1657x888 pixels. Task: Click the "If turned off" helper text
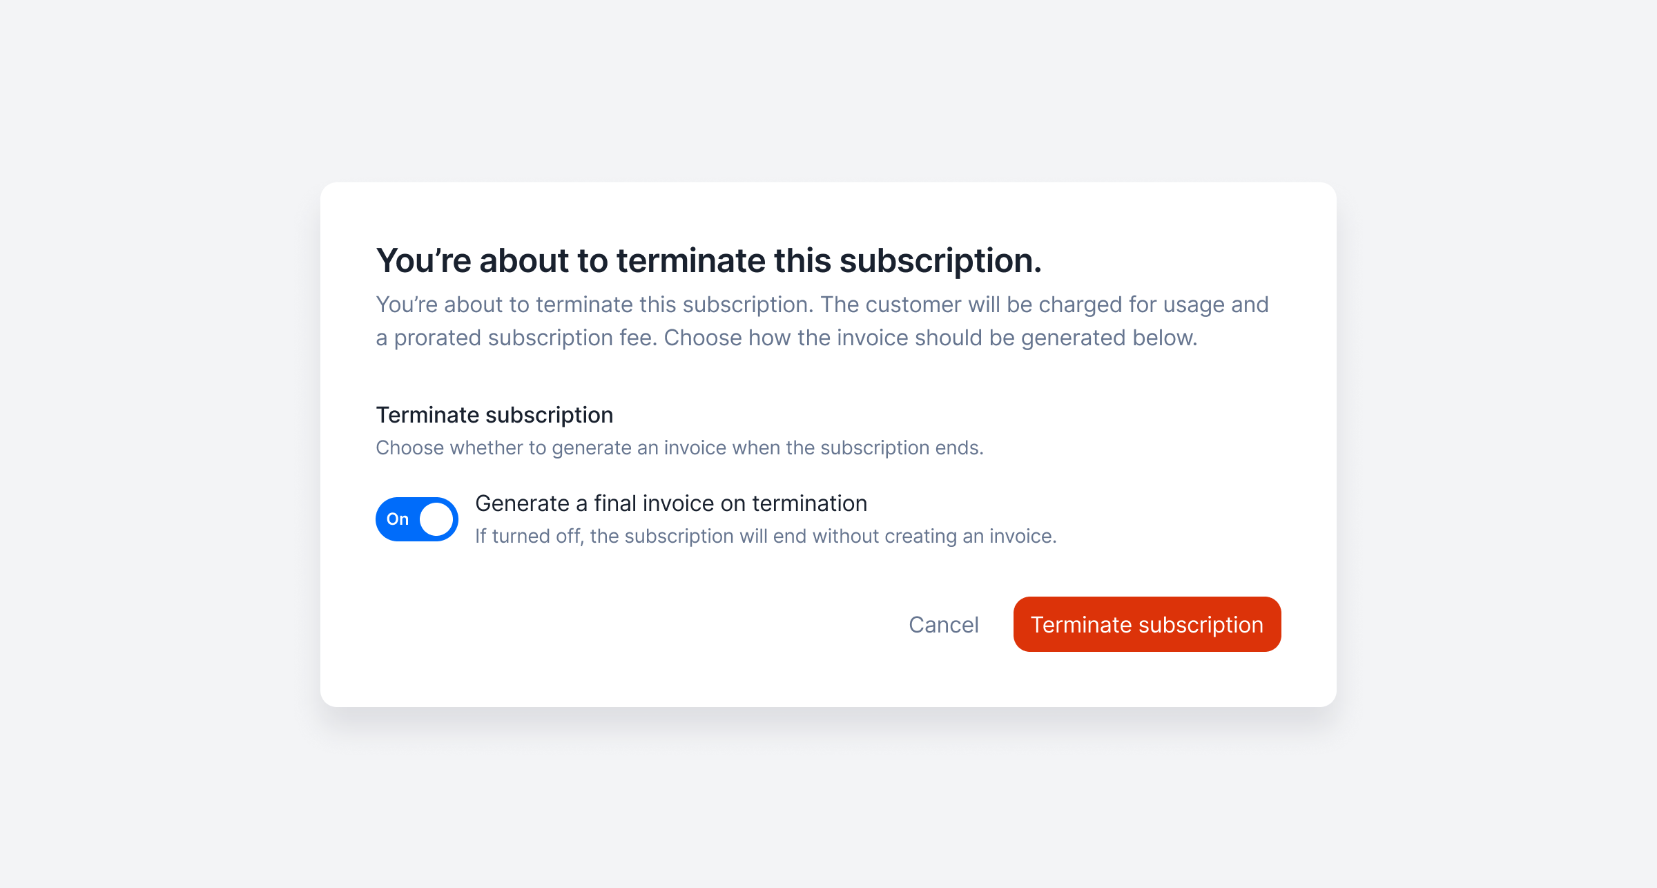tap(766, 536)
